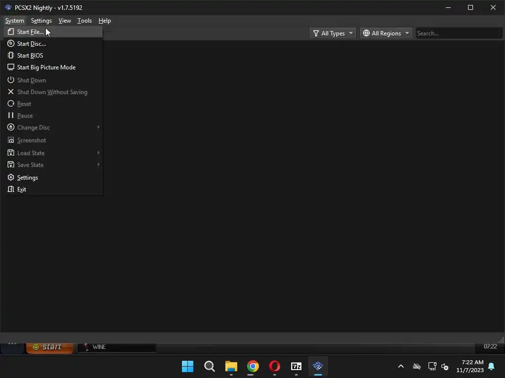Minimize the PCSX2 window
The width and height of the screenshot is (505, 378).
pyautogui.click(x=448, y=7)
